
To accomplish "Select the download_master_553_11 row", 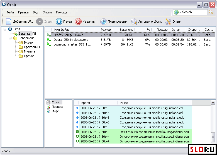I will pyautogui.click(x=130, y=44).
